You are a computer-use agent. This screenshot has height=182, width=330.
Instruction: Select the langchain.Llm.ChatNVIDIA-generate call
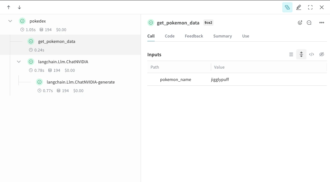(x=81, y=82)
